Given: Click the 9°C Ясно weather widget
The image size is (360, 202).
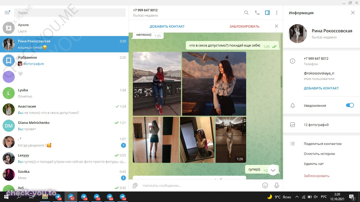Looking at the screenshot, I should [279, 197].
